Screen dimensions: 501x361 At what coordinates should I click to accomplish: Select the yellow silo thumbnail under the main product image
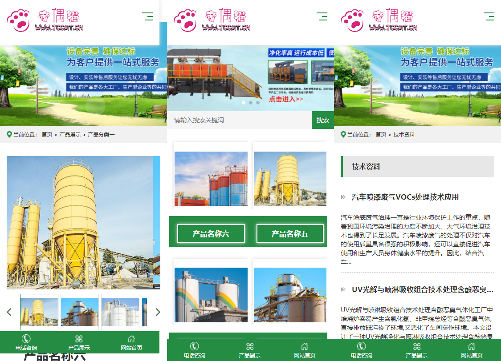(39, 312)
